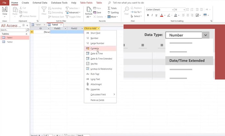Click the Spelling check icon

tap(109, 12)
